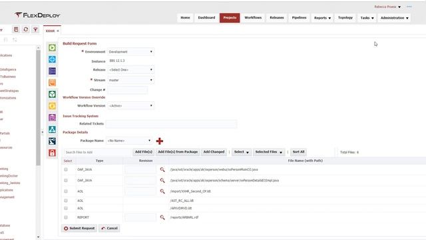The height and width of the screenshot is (240, 426).
Task: Open the Releases tab
Action: point(277,18)
